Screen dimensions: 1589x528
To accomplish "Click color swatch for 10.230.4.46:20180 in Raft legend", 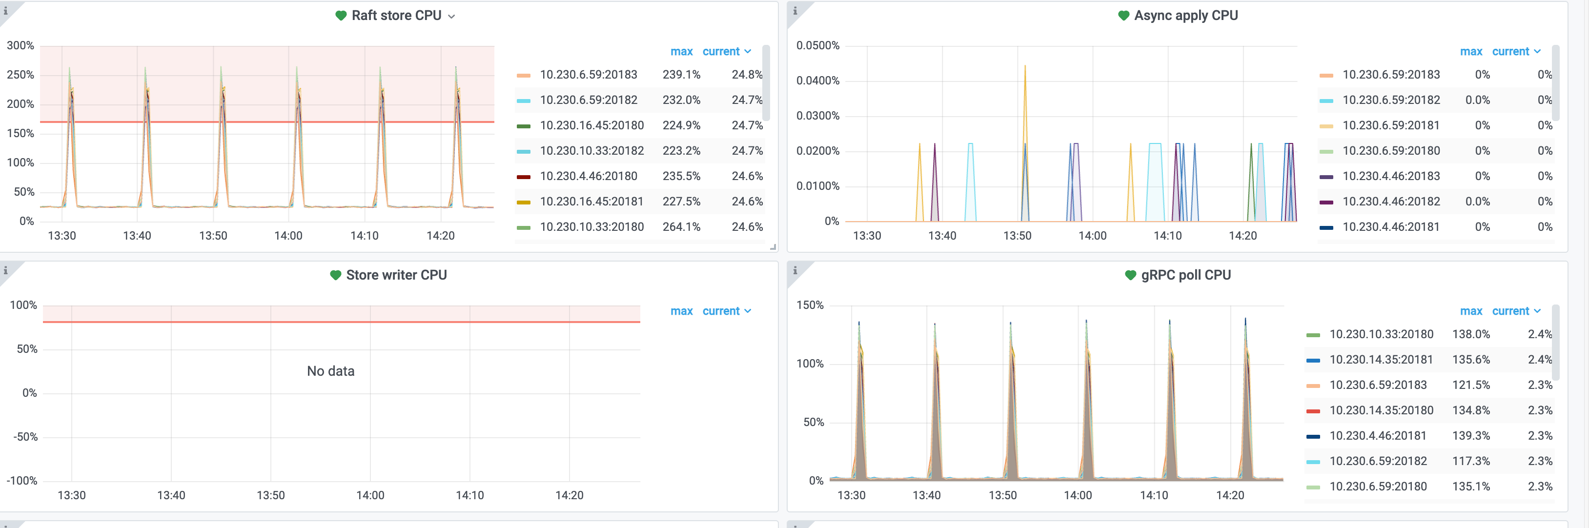I will point(523,177).
